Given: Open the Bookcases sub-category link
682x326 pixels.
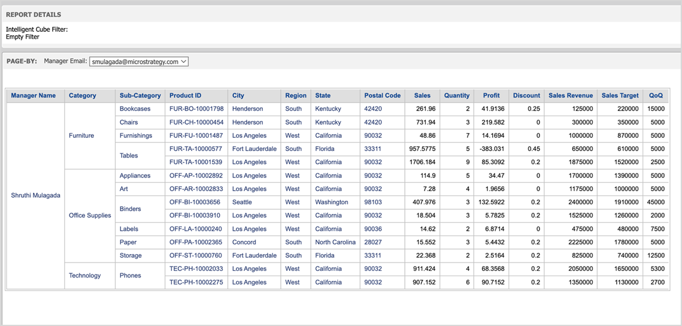Looking at the screenshot, I should click(x=135, y=109).
